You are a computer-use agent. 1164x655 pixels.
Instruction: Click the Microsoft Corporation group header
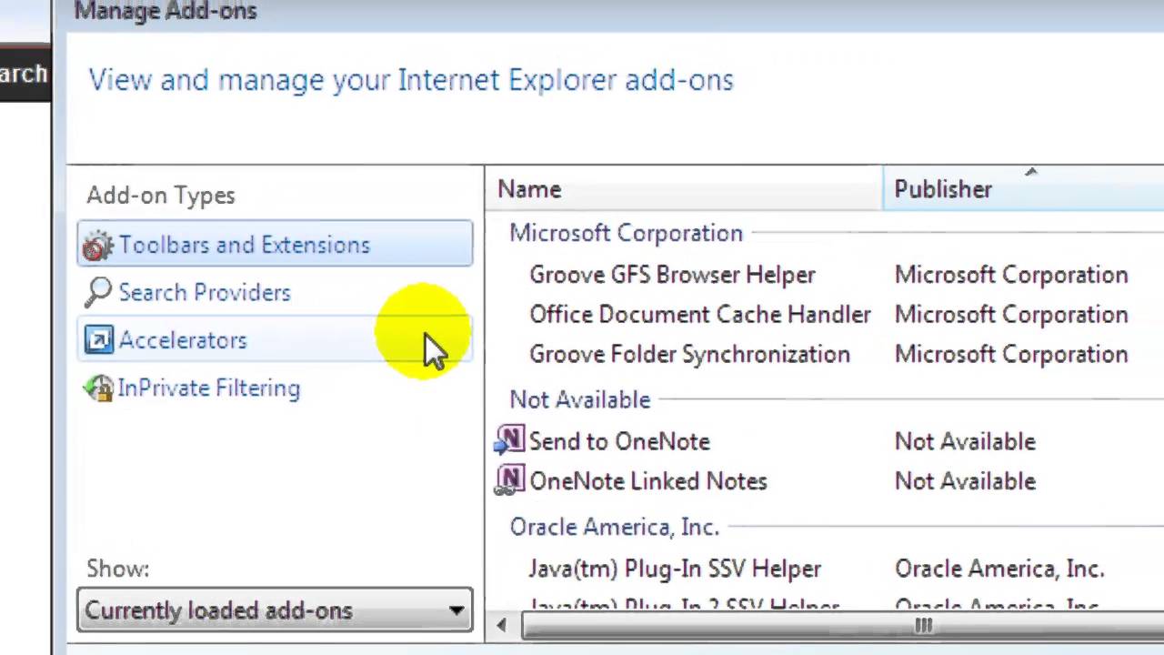point(626,233)
